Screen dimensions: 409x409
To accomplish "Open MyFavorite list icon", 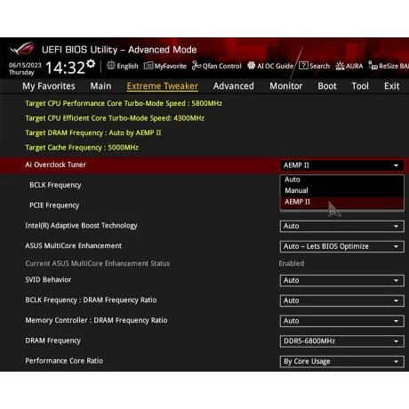I will coord(148,66).
